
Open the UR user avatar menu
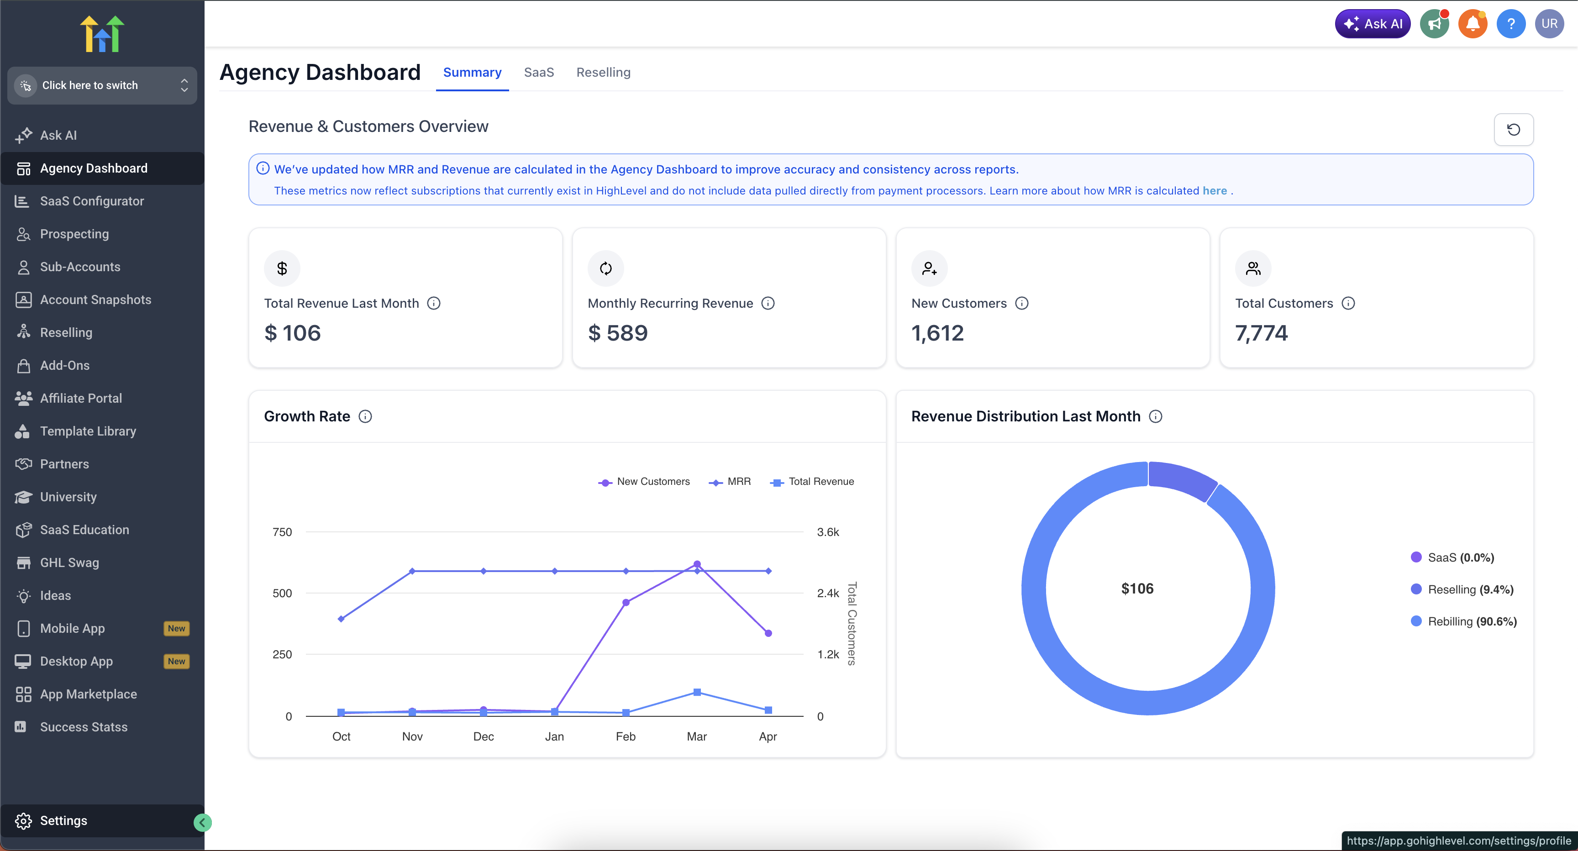pos(1549,24)
